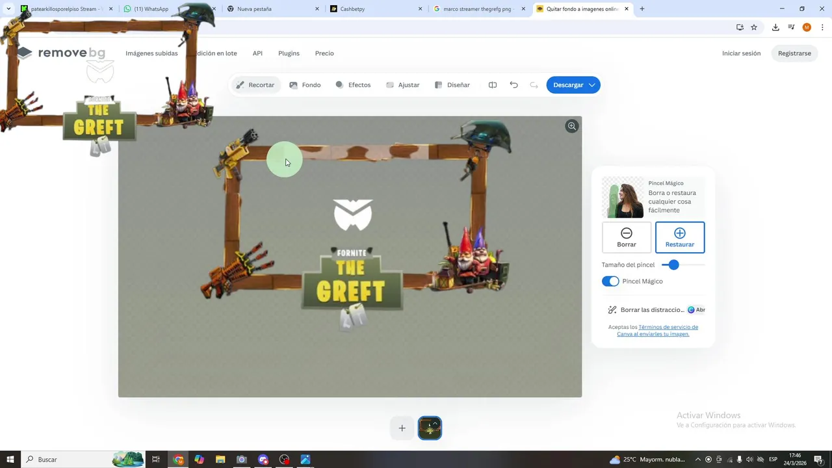The image size is (832, 468).
Task: Click the canvas image being edited
Action: 350,257
